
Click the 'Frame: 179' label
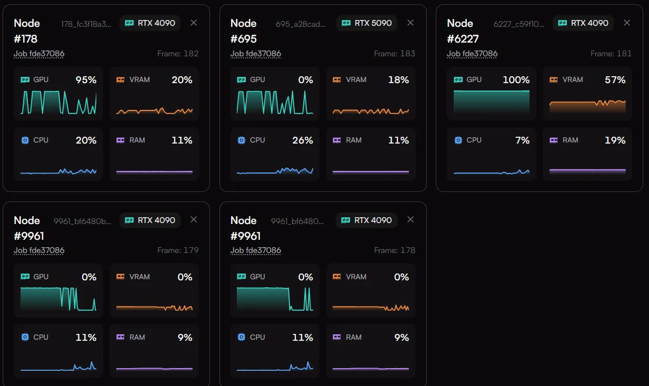[x=178, y=250]
